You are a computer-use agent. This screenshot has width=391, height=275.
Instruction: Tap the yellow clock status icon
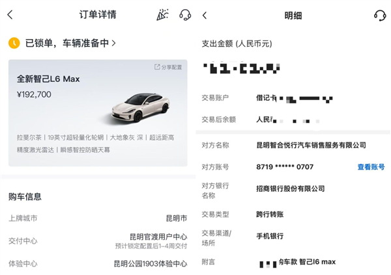pyautogui.click(x=14, y=43)
